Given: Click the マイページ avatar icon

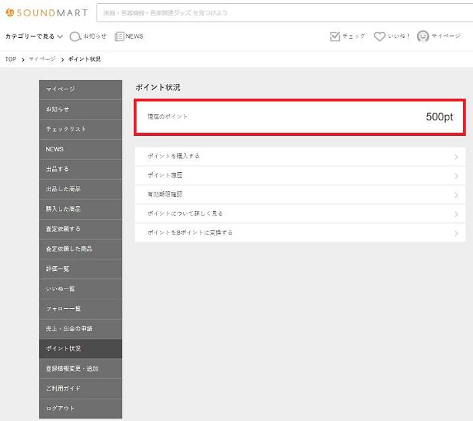Looking at the screenshot, I should point(423,36).
